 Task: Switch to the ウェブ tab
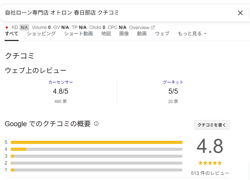coord(162,34)
